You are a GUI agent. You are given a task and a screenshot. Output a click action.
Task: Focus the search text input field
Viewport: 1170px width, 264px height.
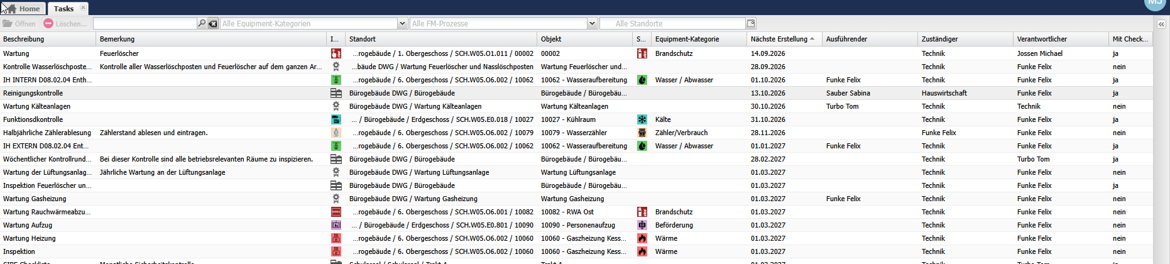coord(145,23)
